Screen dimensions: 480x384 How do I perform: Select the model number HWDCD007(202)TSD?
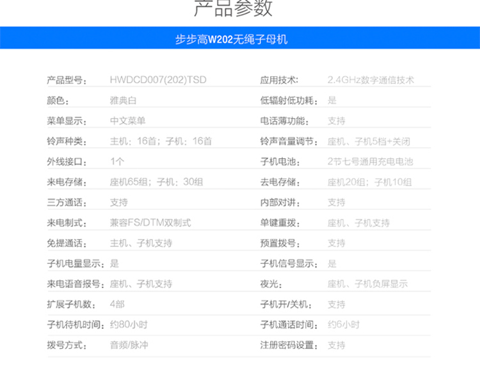click(x=158, y=80)
